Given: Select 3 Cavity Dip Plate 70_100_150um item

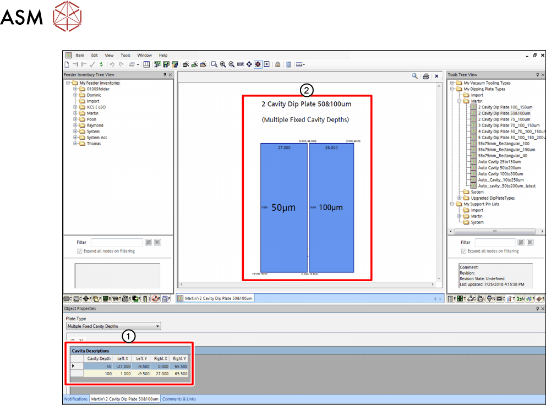Looking at the screenshot, I should (x=509, y=125).
